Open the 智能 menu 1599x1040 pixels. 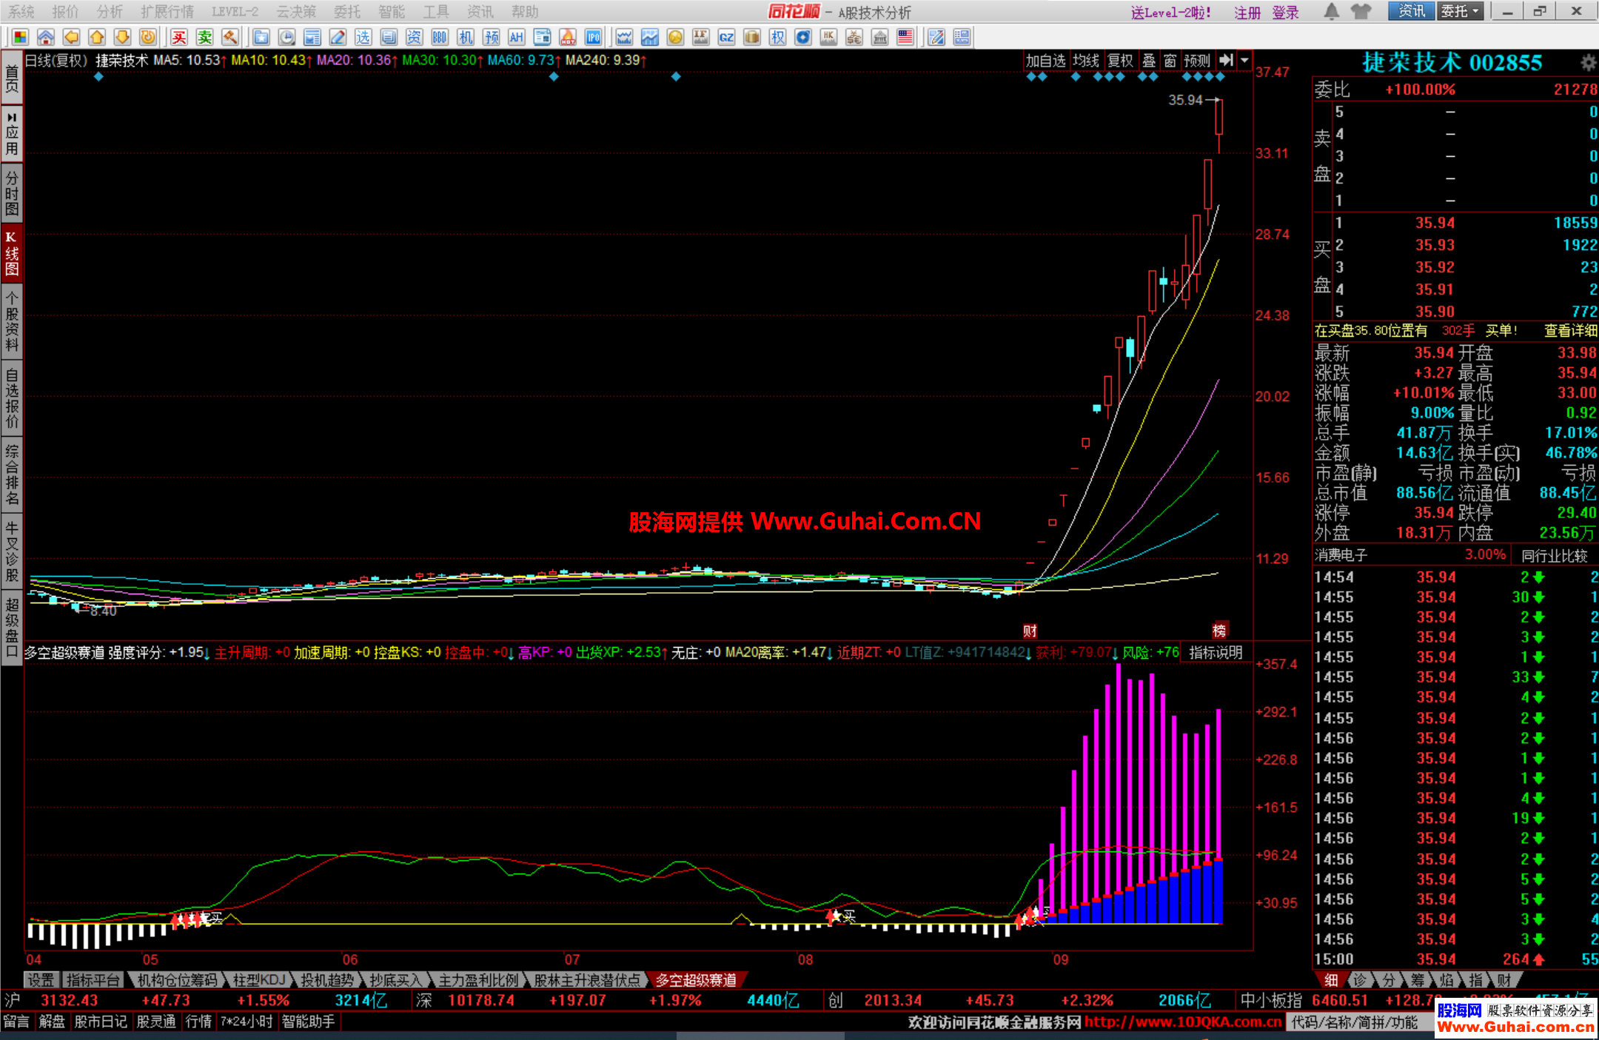click(392, 12)
